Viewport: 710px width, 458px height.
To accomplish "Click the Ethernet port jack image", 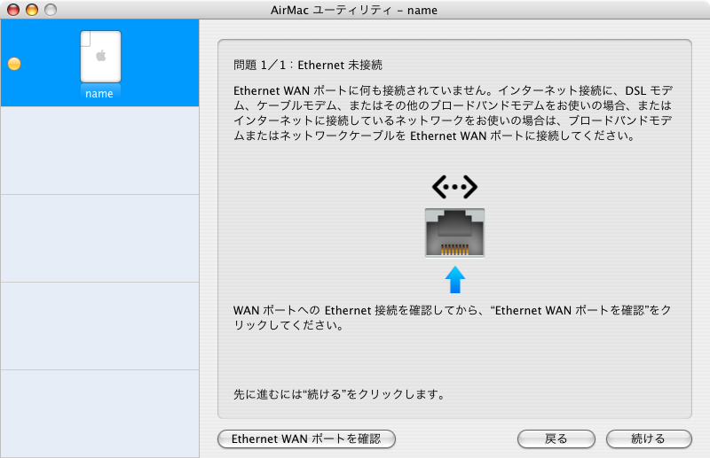I will pyautogui.click(x=454, y=232).
